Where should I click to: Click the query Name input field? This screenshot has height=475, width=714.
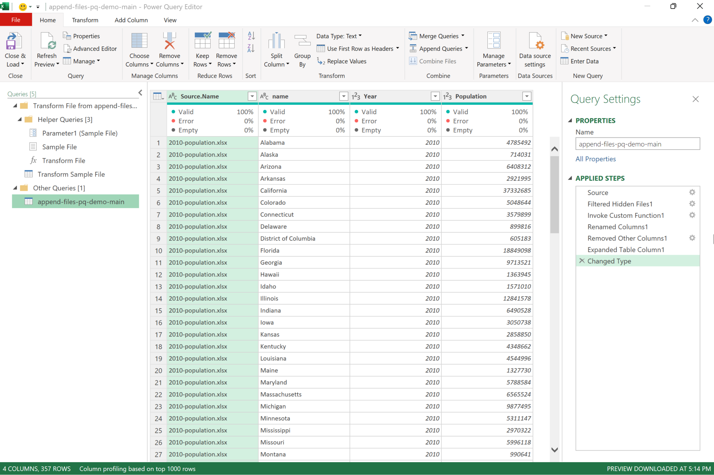pos(637,144)
